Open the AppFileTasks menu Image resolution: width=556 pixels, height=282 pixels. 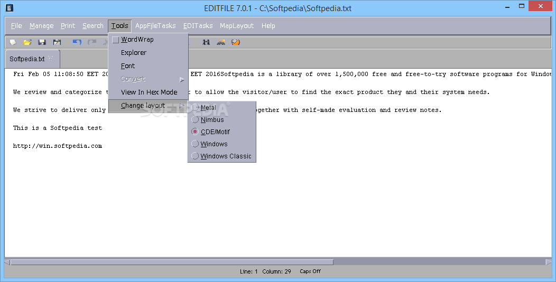[155, 25]
